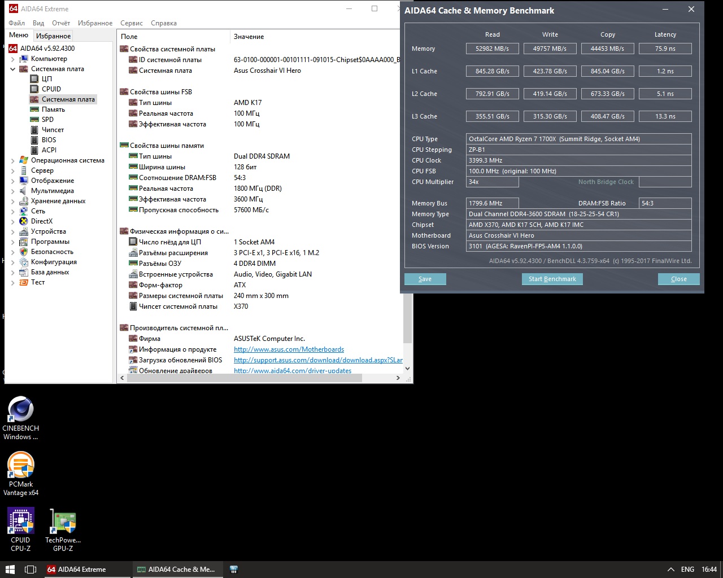
Task: Open the third taskbar app icon
Action: [234, 570]
